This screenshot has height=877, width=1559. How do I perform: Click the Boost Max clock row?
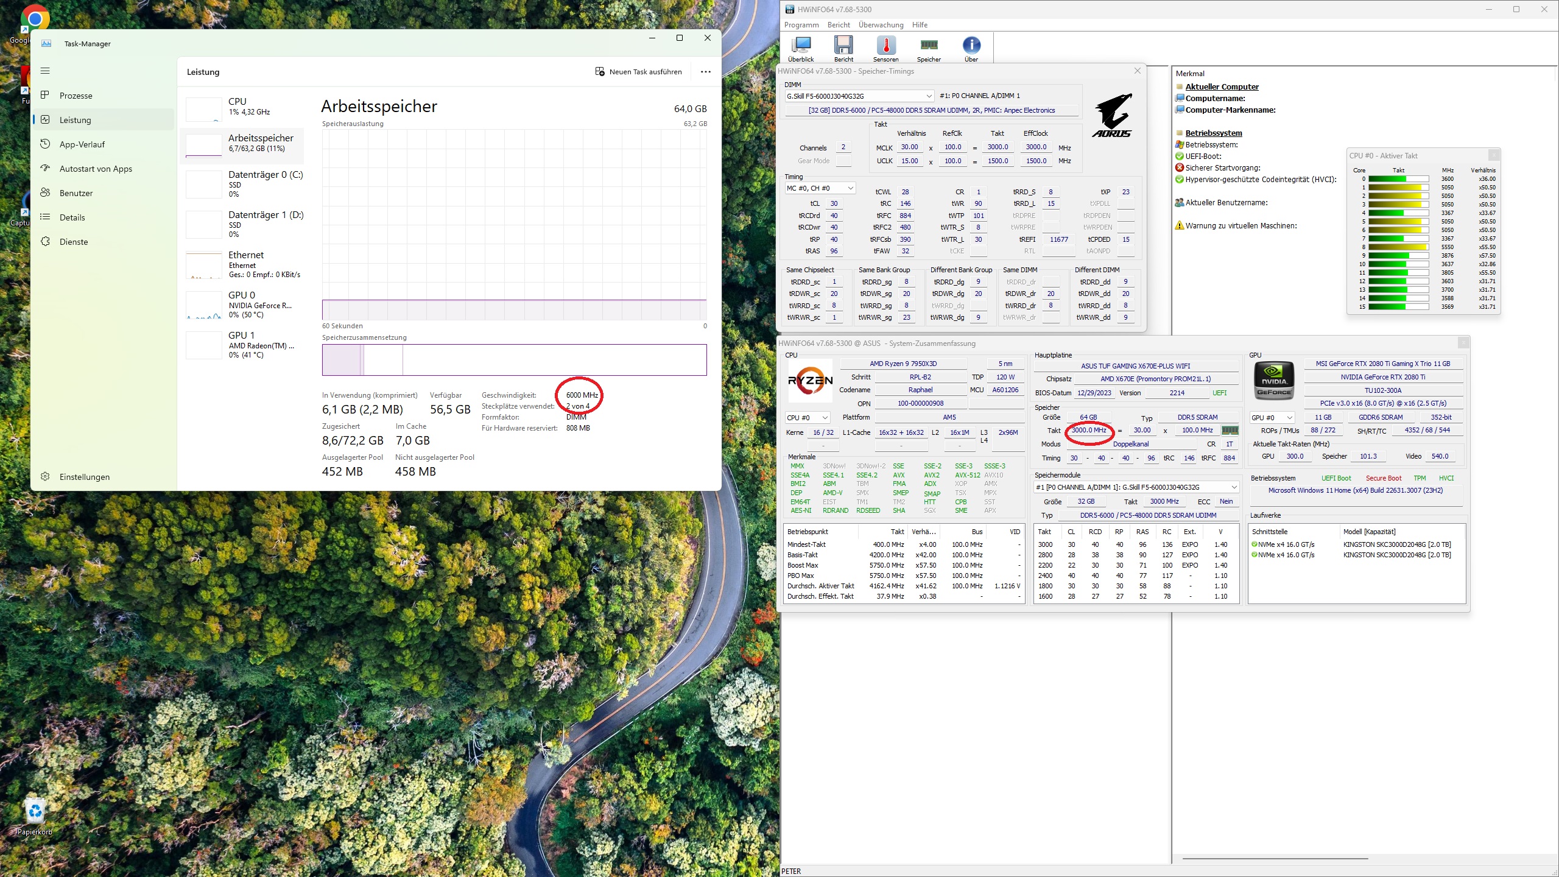coord(904,566)
